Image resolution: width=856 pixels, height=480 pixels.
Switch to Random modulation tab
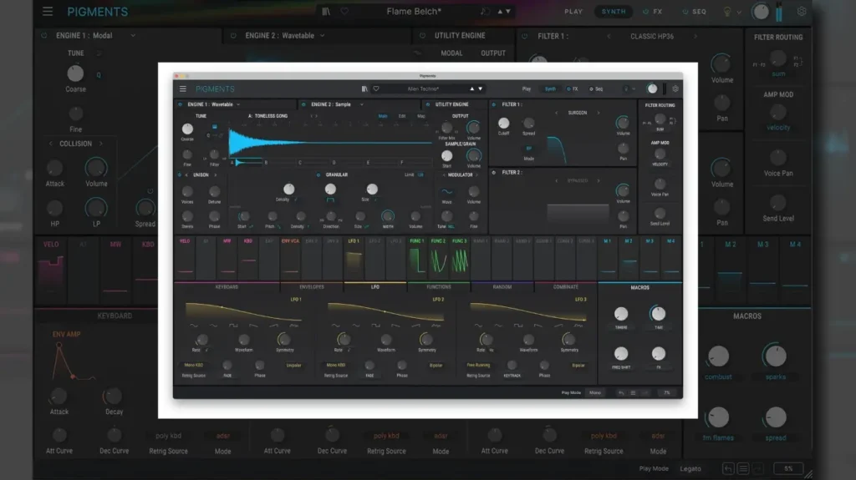pyautogui.click(x=502, y=287)
